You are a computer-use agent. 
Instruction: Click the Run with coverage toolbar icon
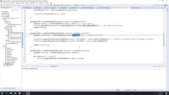(55, 5)
